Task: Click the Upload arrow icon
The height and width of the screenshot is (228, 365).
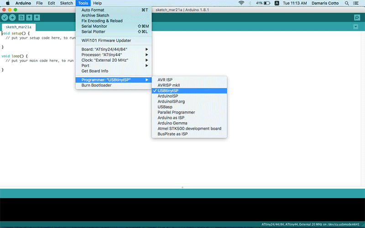Action: 12,17
